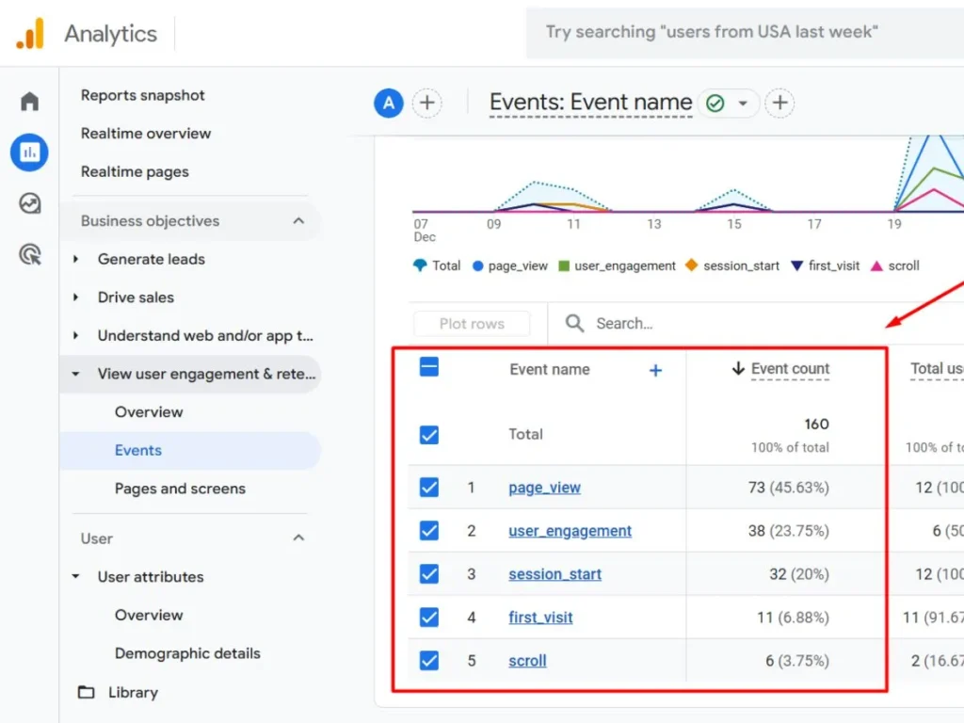Click the scroll legend color marker
964x723 pixels.
tap(878, 265)
